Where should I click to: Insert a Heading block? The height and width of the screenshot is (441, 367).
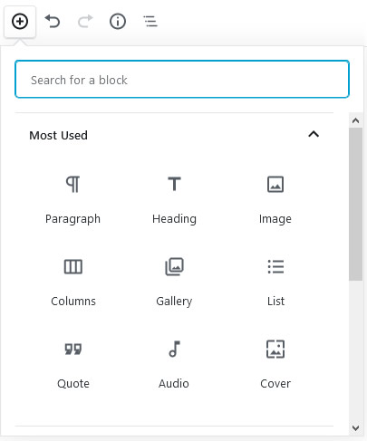click(x=174, y=199)
